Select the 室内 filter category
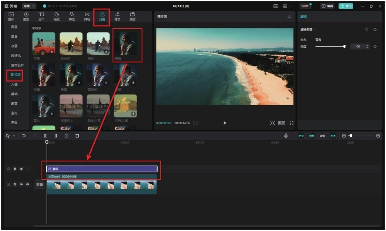This screenshot has width=386, height=231. [14, 113]
